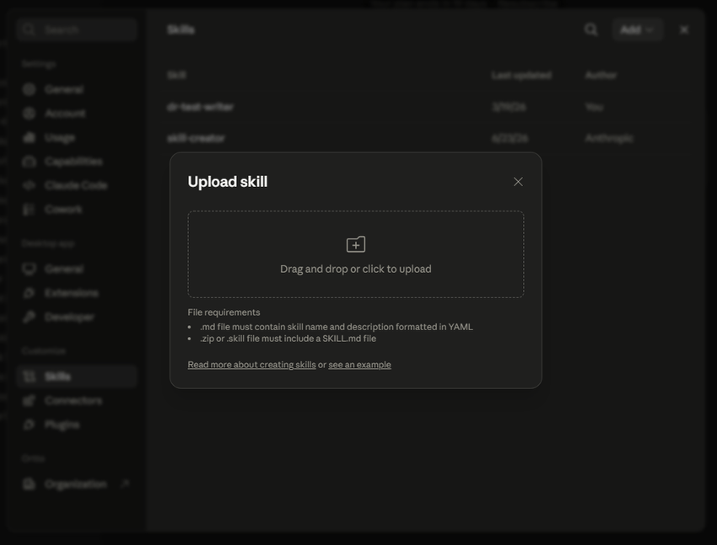717x545 pixels.
Task: Click the Anthropic author cell
Action: (609, 138)
